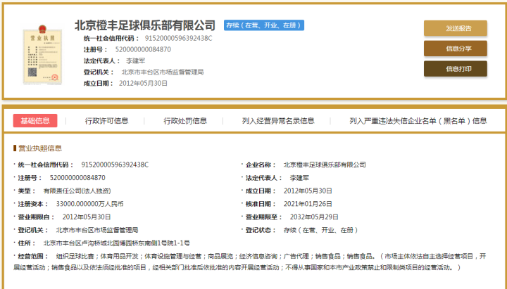Click the company title 北京橙丰足球俱乐部有限公司 at top
Viewport: 507px width, 289px height.
[145, 25]
